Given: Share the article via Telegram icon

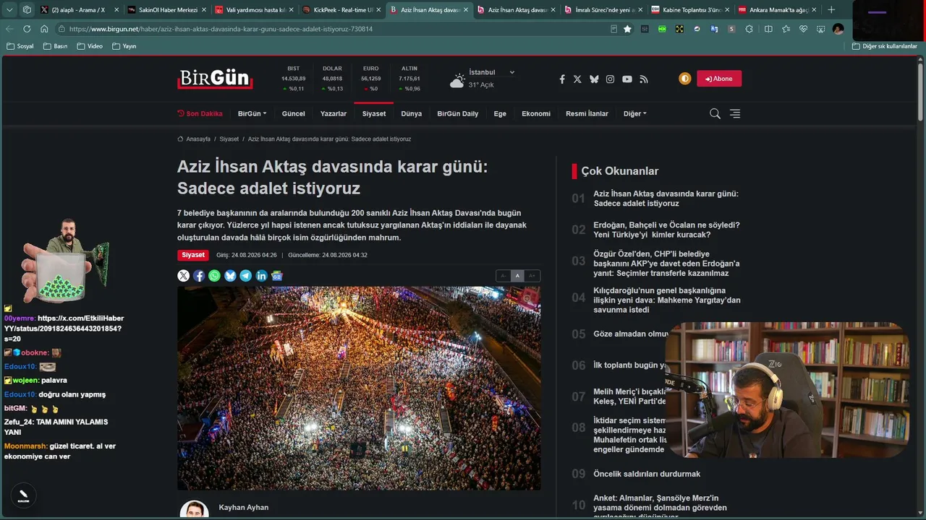Looking at the screenshot, I should (x=246, y=275).
